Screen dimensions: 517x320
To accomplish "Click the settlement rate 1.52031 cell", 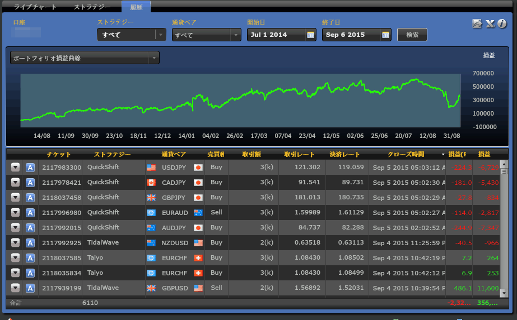I will click(351, 288).
